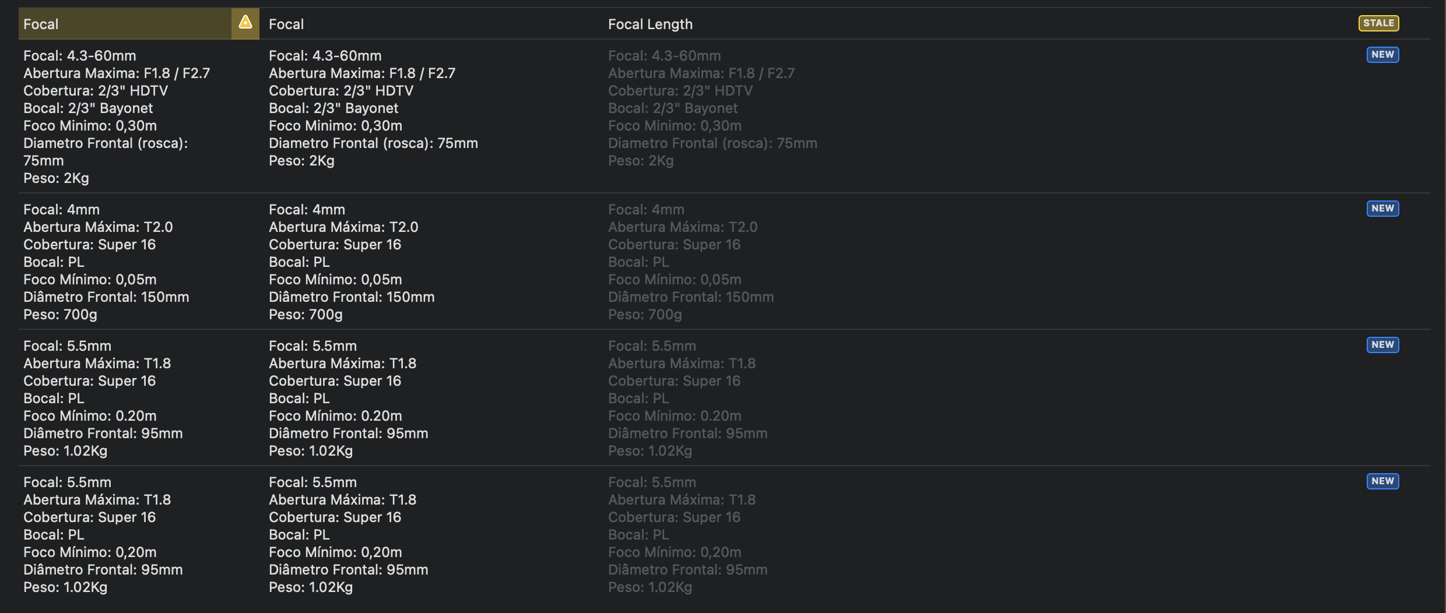Click NEW badge on 4.3-60mm row
This screenshot has width=1446, height=613.
point(1382,55)
